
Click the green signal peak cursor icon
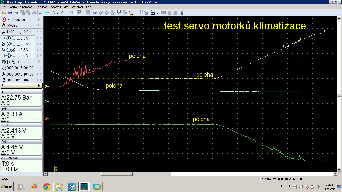(41, 13)
